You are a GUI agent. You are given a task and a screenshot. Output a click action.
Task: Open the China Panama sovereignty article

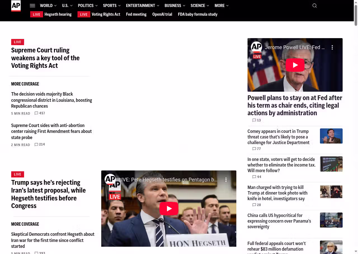pos(279,221)
